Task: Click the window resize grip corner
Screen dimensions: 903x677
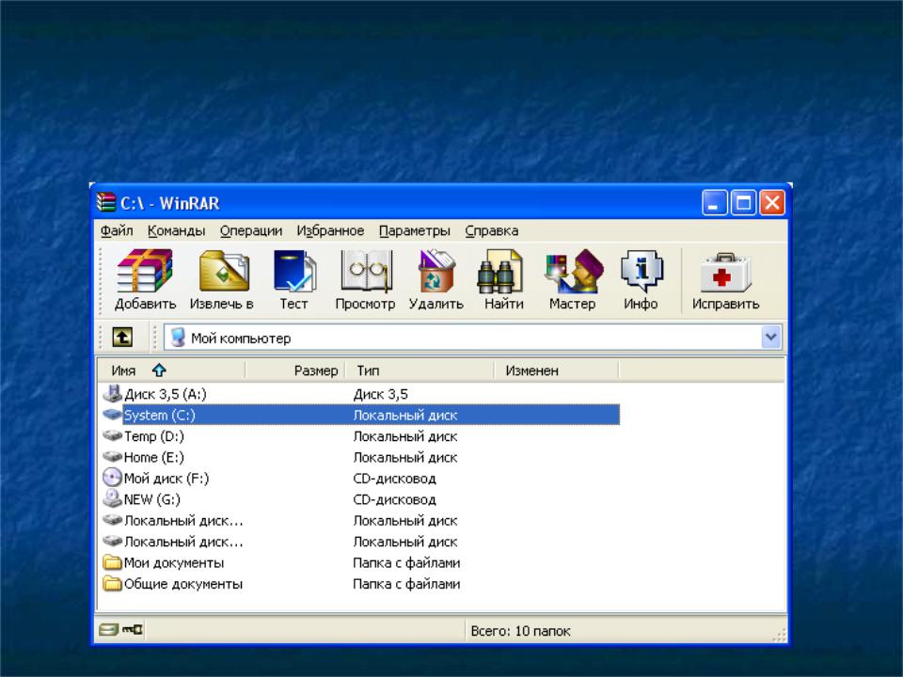Action: coord(779,635)
